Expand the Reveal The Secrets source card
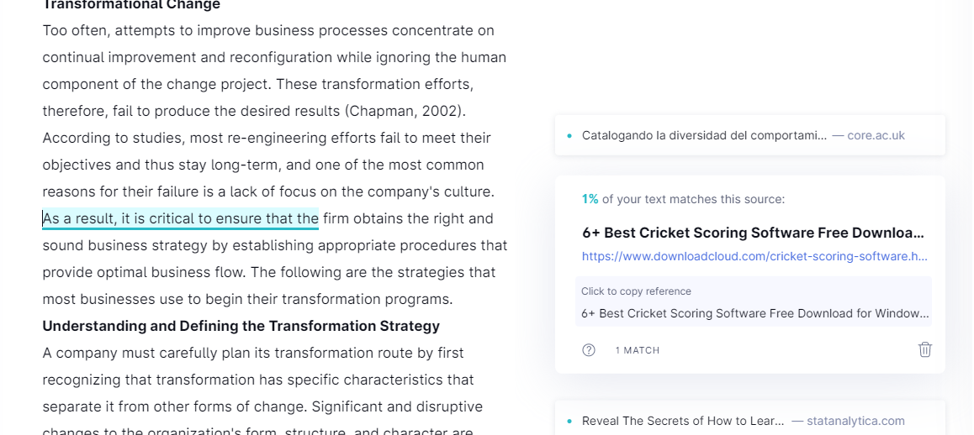 pyautogui.click(x=749, y=421)
